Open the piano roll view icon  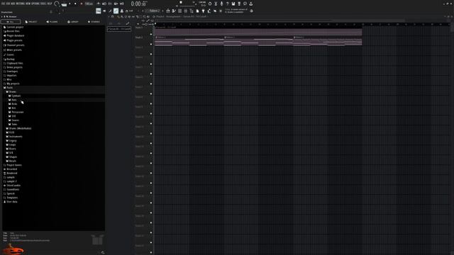pos(174,11)
